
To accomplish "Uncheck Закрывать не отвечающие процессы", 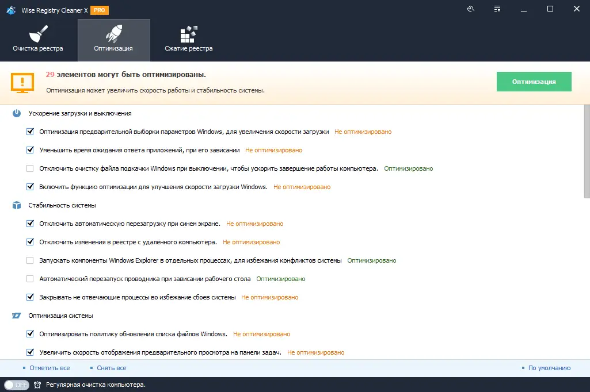I will click(x=30, y=297).
